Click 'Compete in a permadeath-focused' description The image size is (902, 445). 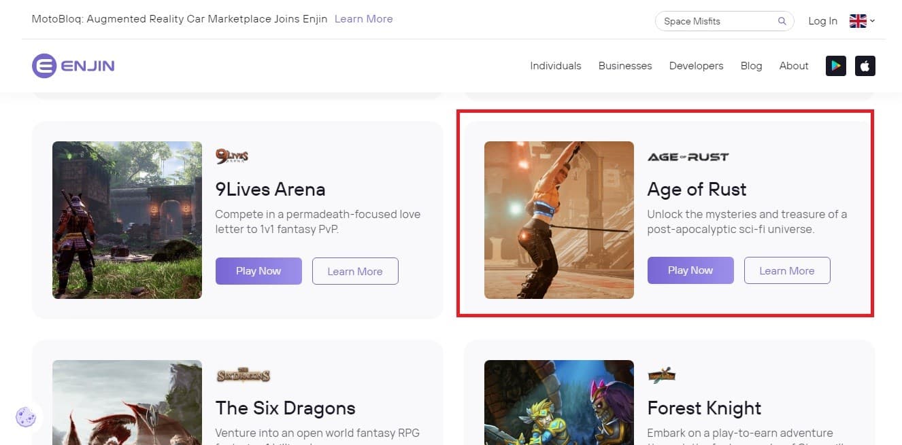click(x=318, y=221)
